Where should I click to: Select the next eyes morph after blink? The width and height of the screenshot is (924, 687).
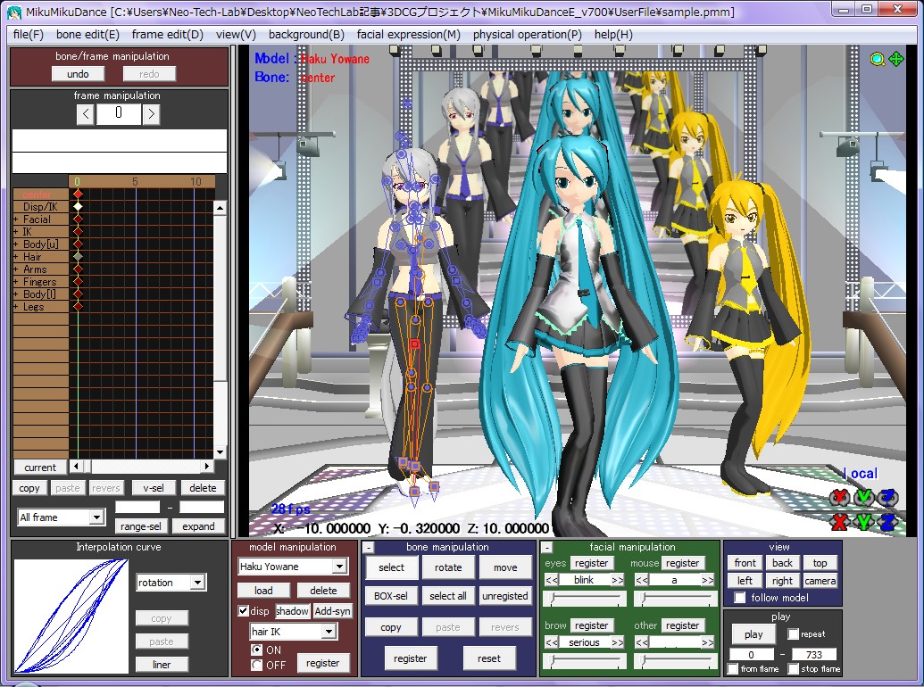pyautogui.click(x=617, y=581)
